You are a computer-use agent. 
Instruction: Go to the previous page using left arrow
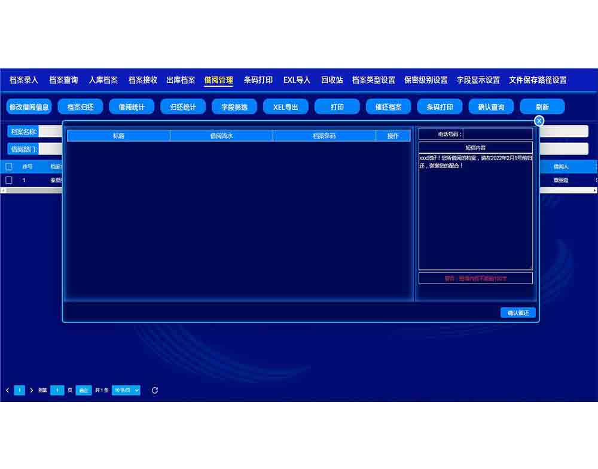click(8, 390)
